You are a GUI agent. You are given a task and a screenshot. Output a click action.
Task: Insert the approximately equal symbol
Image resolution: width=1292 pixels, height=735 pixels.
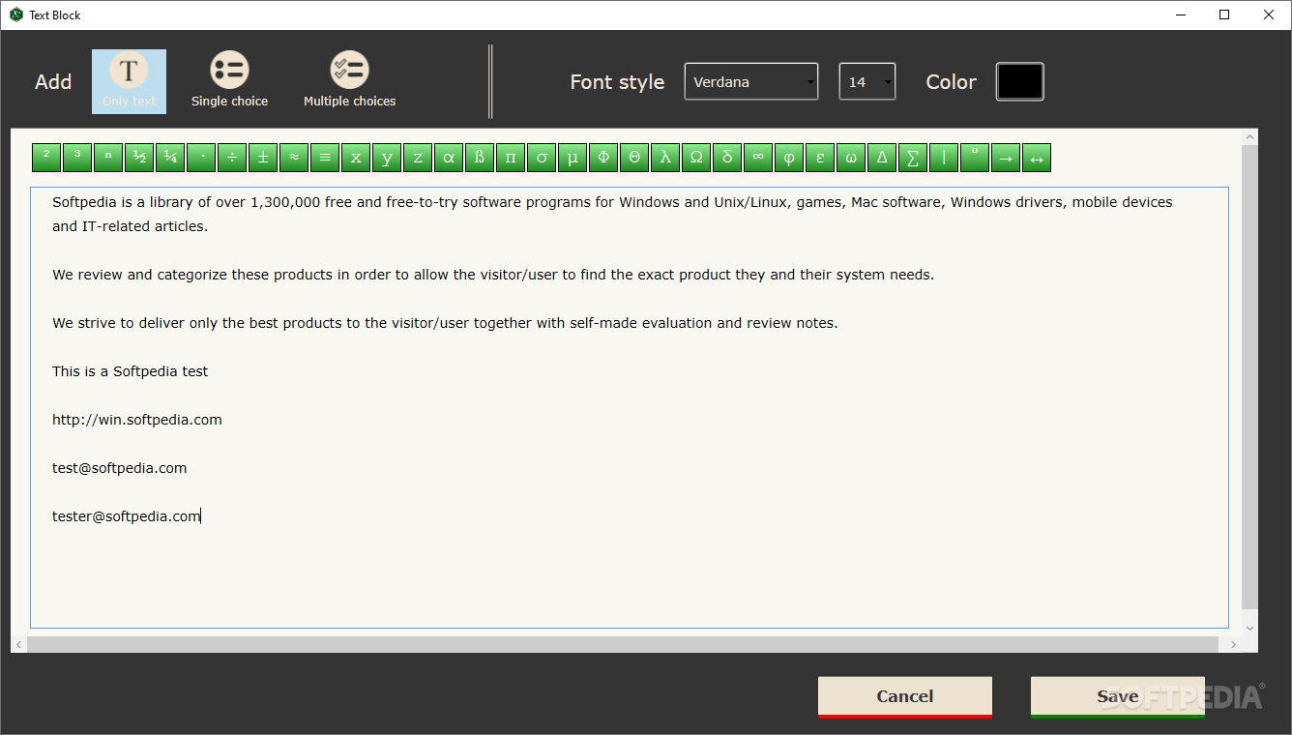tap(294, 158)
